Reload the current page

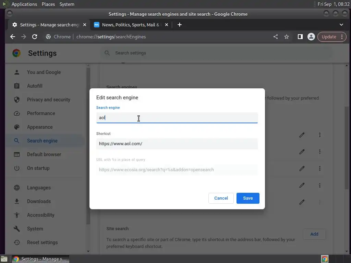pos(35,37)
